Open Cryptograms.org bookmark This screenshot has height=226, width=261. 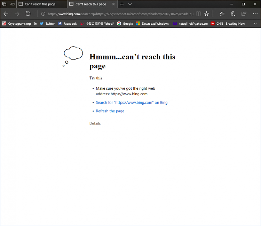coord(19,24)
